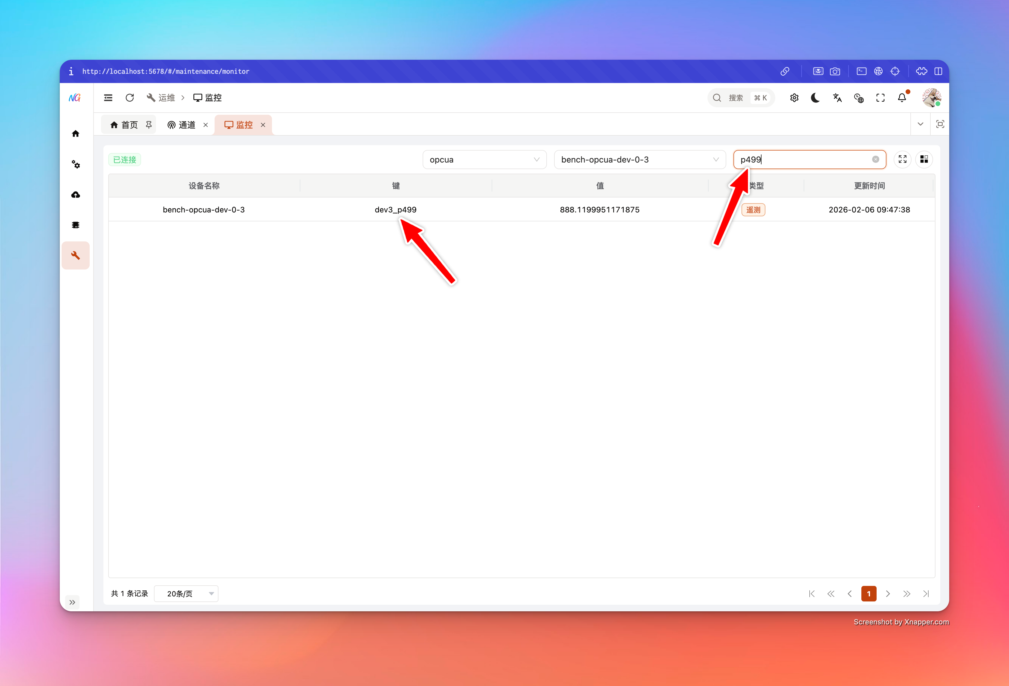Click the chip/plugin icon in sidebar

76,225
